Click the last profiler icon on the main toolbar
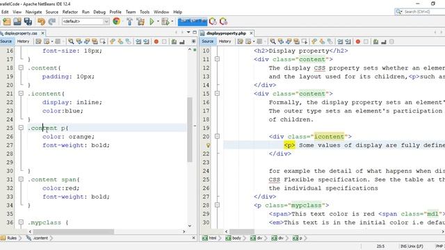Viewport: 445px width, 250px height. point(223,22)
